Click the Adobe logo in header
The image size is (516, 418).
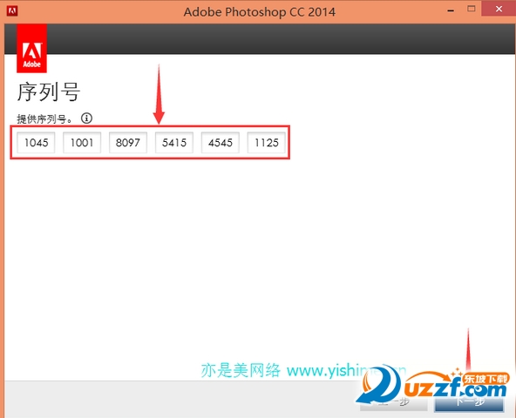(32, 49)
